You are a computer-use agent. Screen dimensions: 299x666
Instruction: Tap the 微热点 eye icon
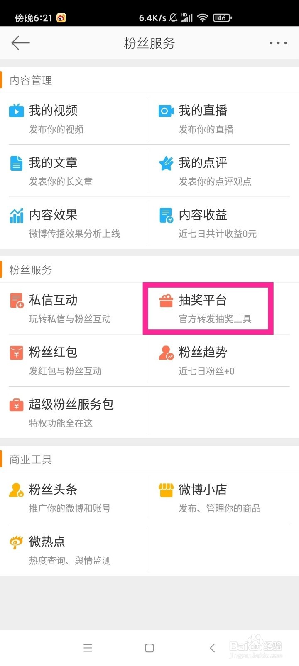[x=17, y=542]
